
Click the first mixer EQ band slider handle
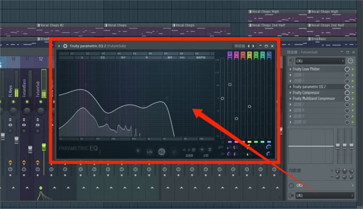click(338, 146)
